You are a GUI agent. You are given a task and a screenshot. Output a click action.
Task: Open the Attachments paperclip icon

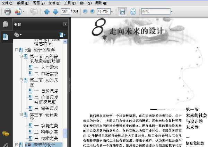[5, 145]
